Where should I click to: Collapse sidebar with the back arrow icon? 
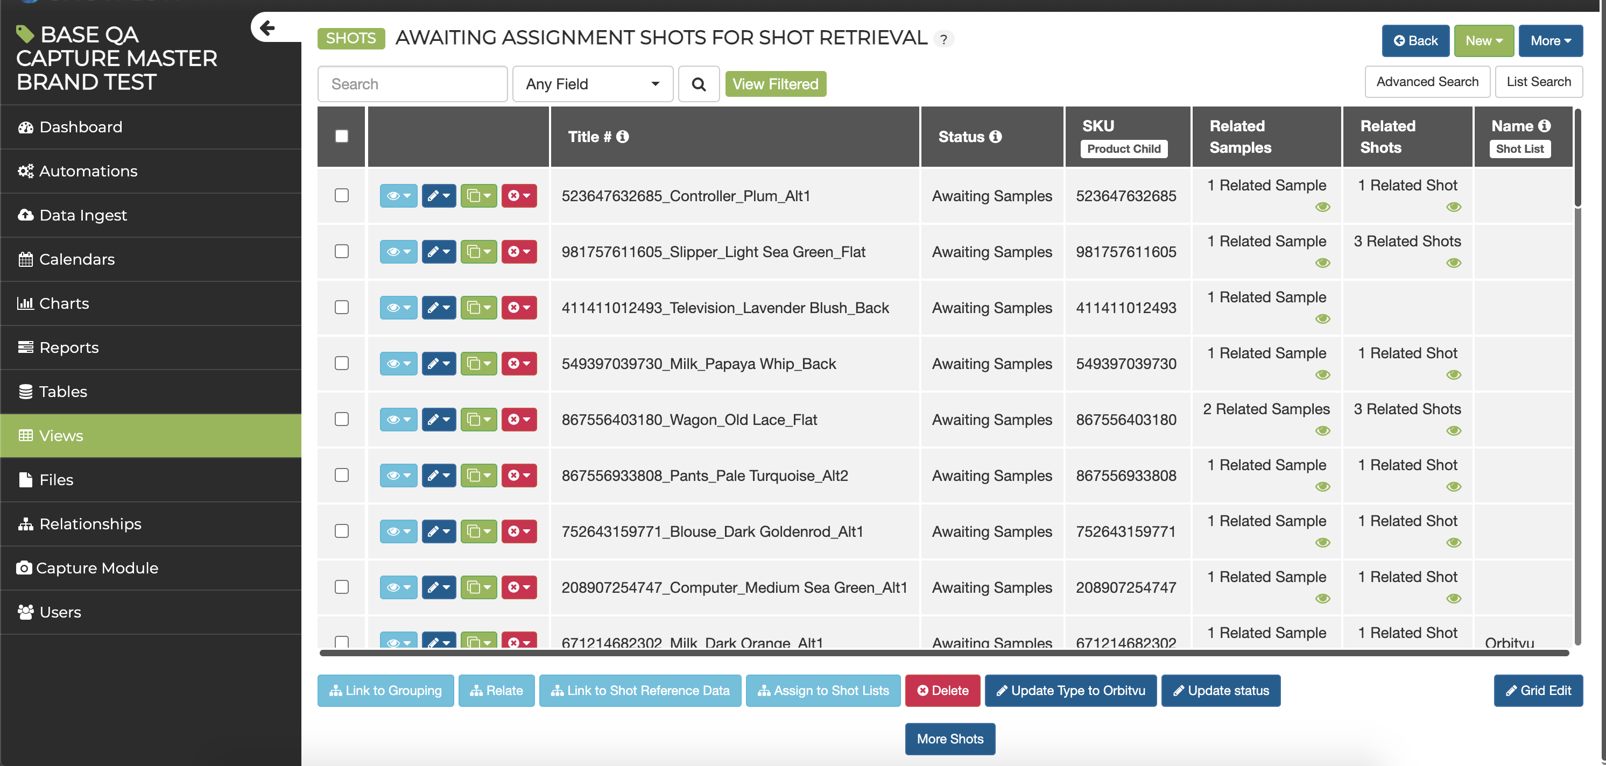click(267, 28)
